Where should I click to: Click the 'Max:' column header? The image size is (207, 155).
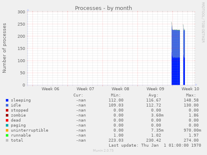191,95
